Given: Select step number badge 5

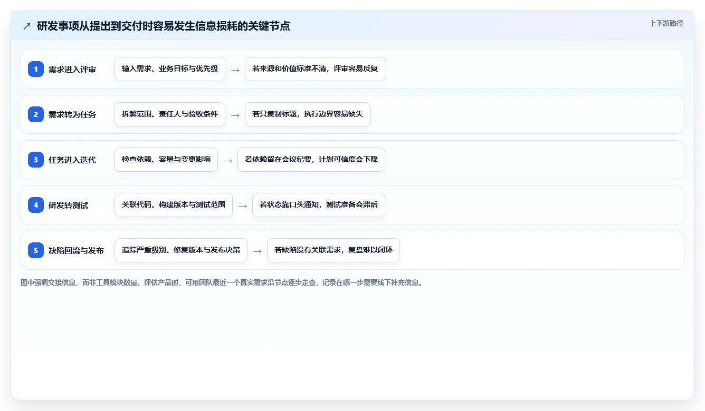Looking at the screenshot, I should click(x=36, y=250).
